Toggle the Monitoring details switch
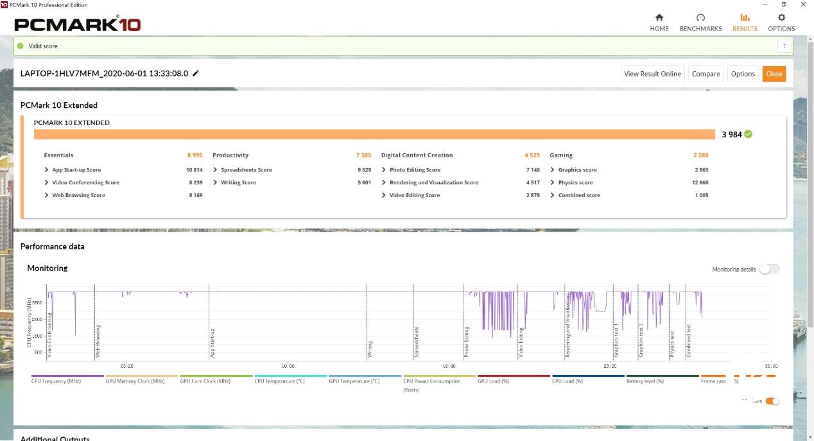The image size is (814, 441). [769, 269]
